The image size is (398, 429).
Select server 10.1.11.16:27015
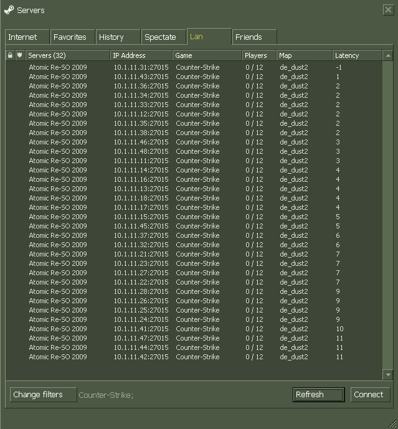tap(194, 179)
